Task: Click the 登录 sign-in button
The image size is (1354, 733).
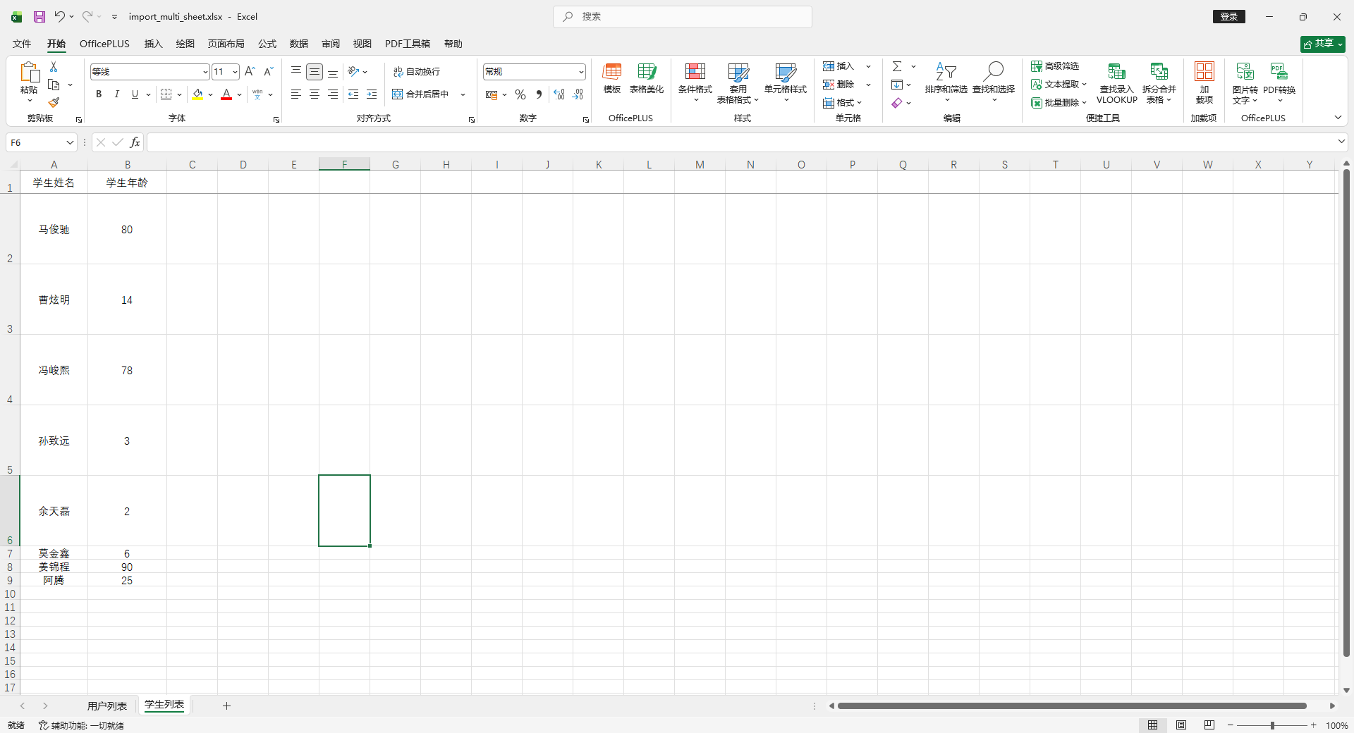Action: click(1228, 17)
